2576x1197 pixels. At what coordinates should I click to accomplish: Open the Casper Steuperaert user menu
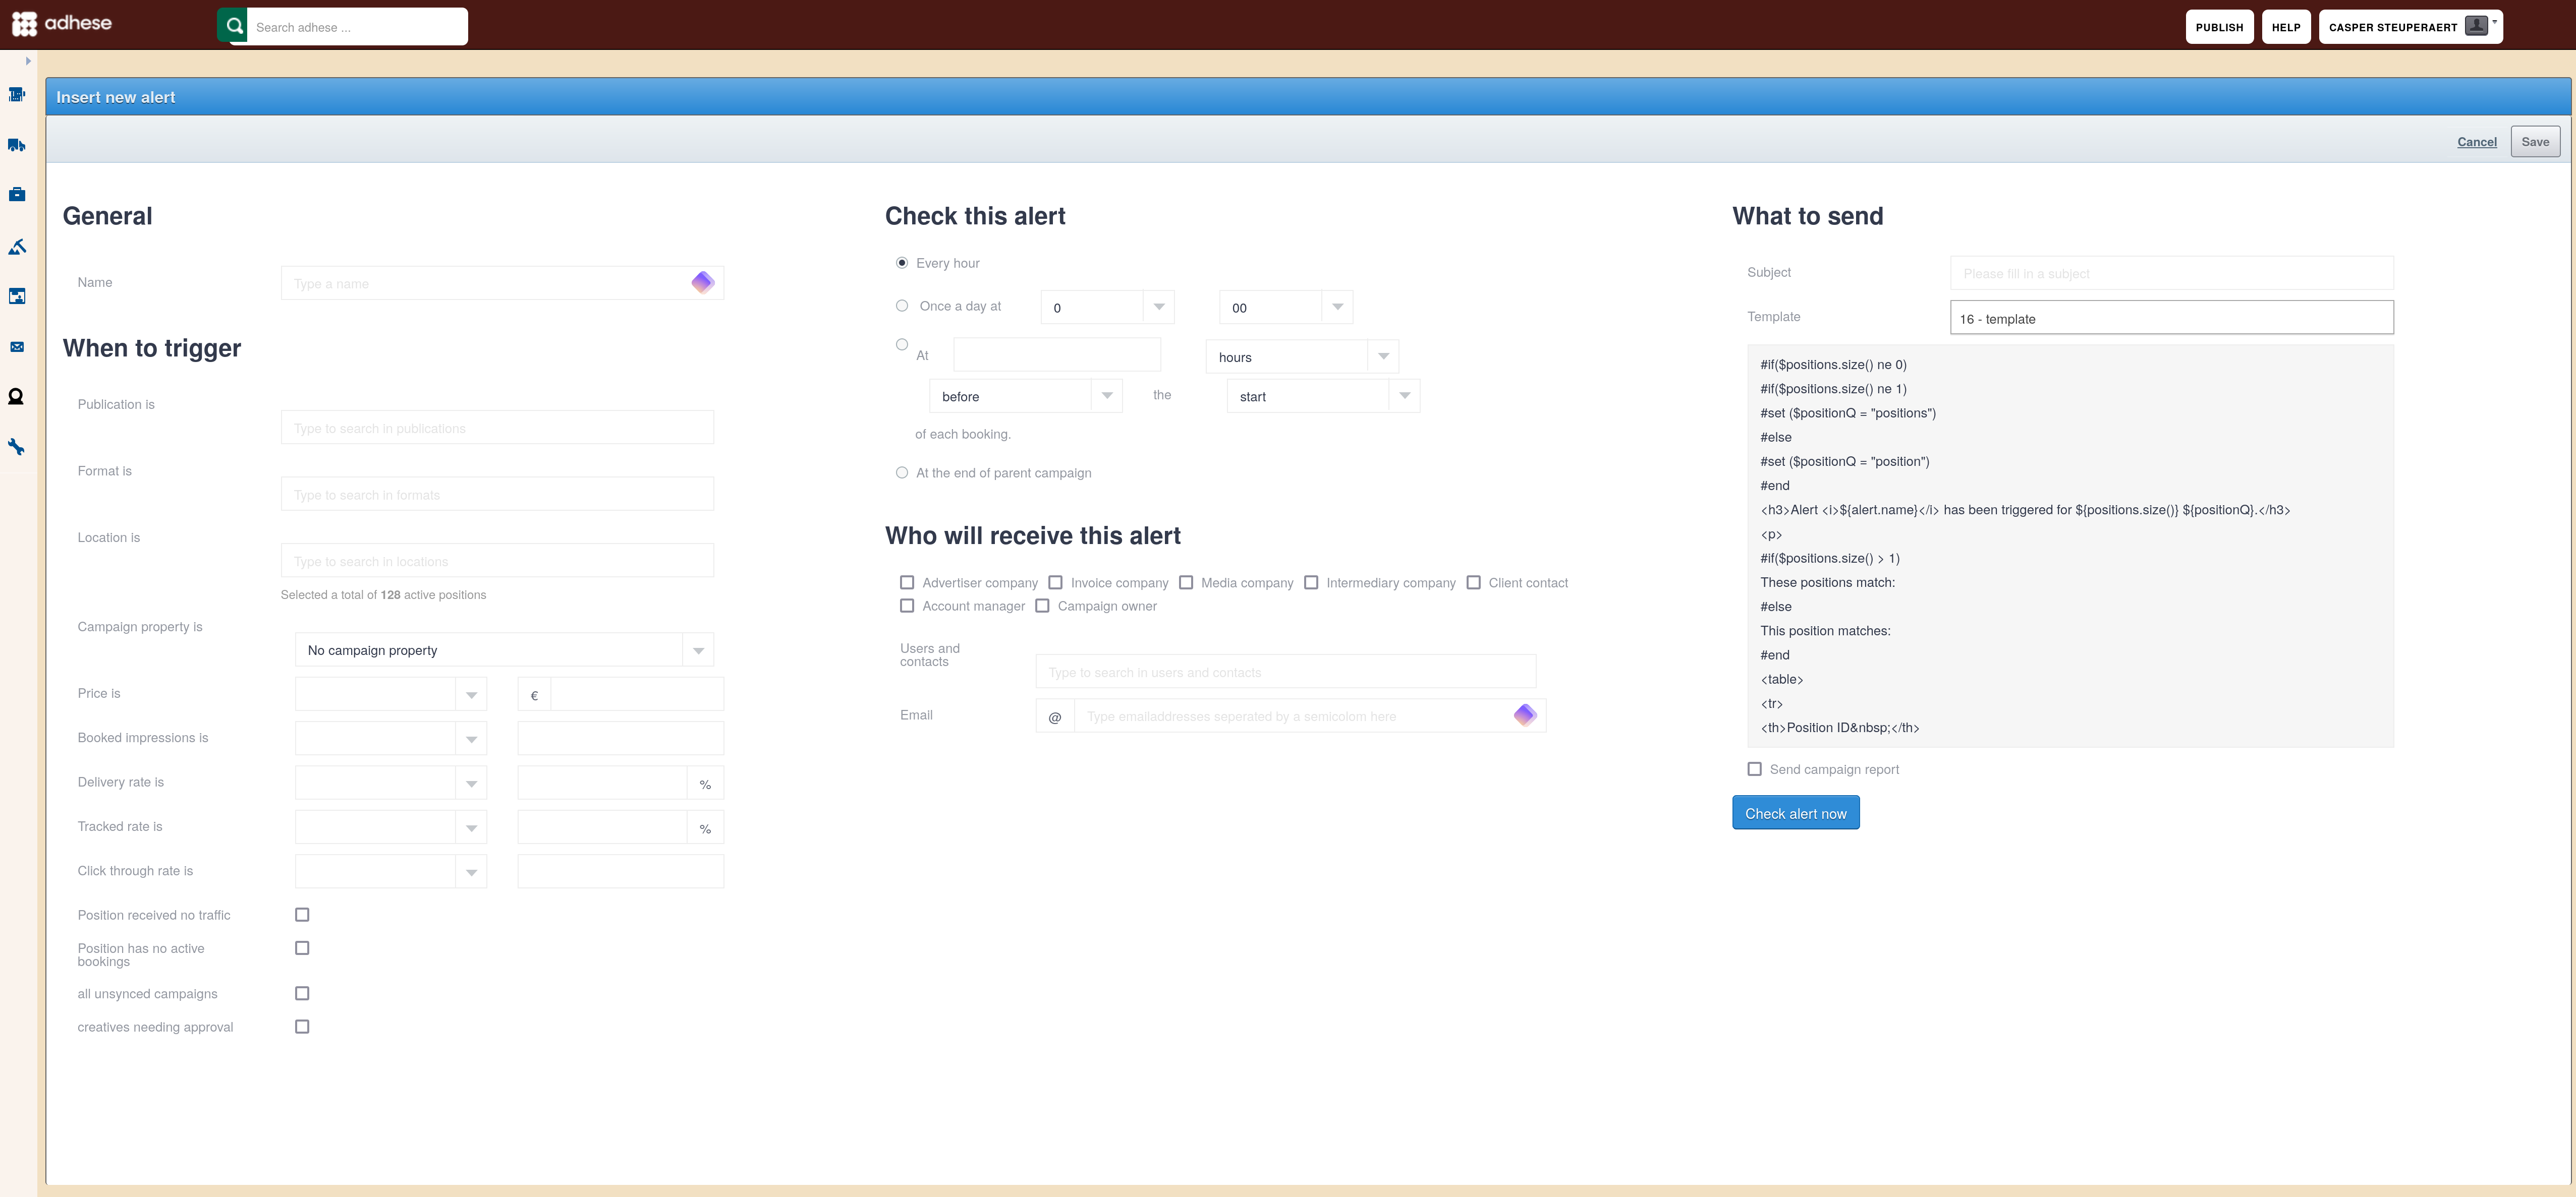coord(2410,27)
